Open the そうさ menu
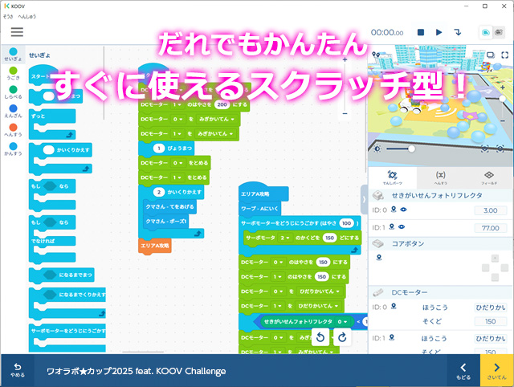Viewport: 514px width, 387px height. [8, 16]
